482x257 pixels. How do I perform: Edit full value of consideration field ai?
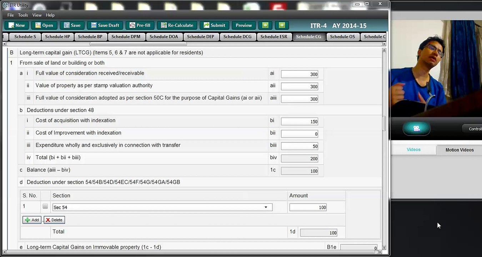tap(299, 74)
